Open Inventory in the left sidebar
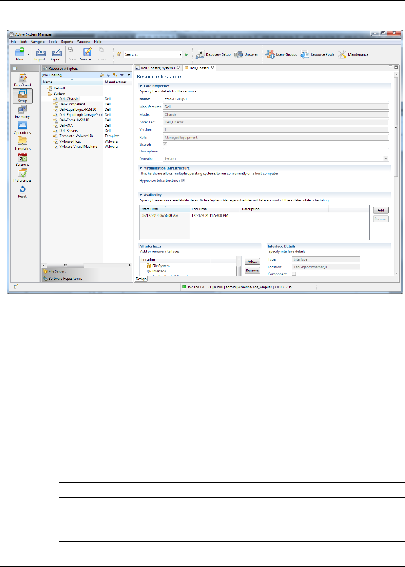 tap(22, 112)
